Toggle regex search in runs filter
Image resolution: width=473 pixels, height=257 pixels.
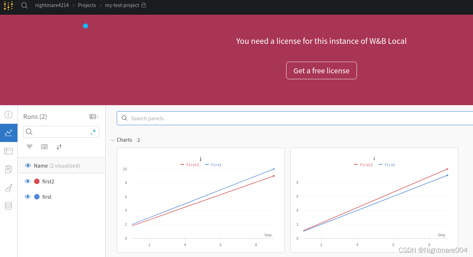tap(93, 132)
